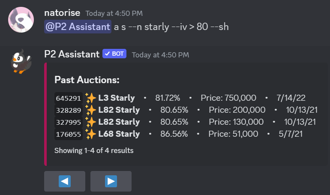Select auction ID 328289 code block
This screenshot has width=330, height=195.
click(69, 110)
